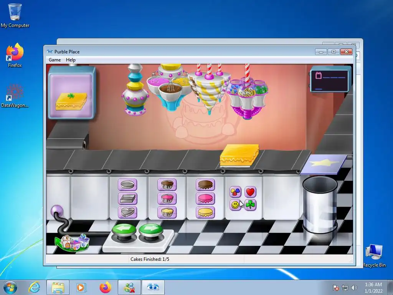This screenshot has width=393, height=295.
Task: Maximize the Purble Place window
Action: [x=334, y=52]
